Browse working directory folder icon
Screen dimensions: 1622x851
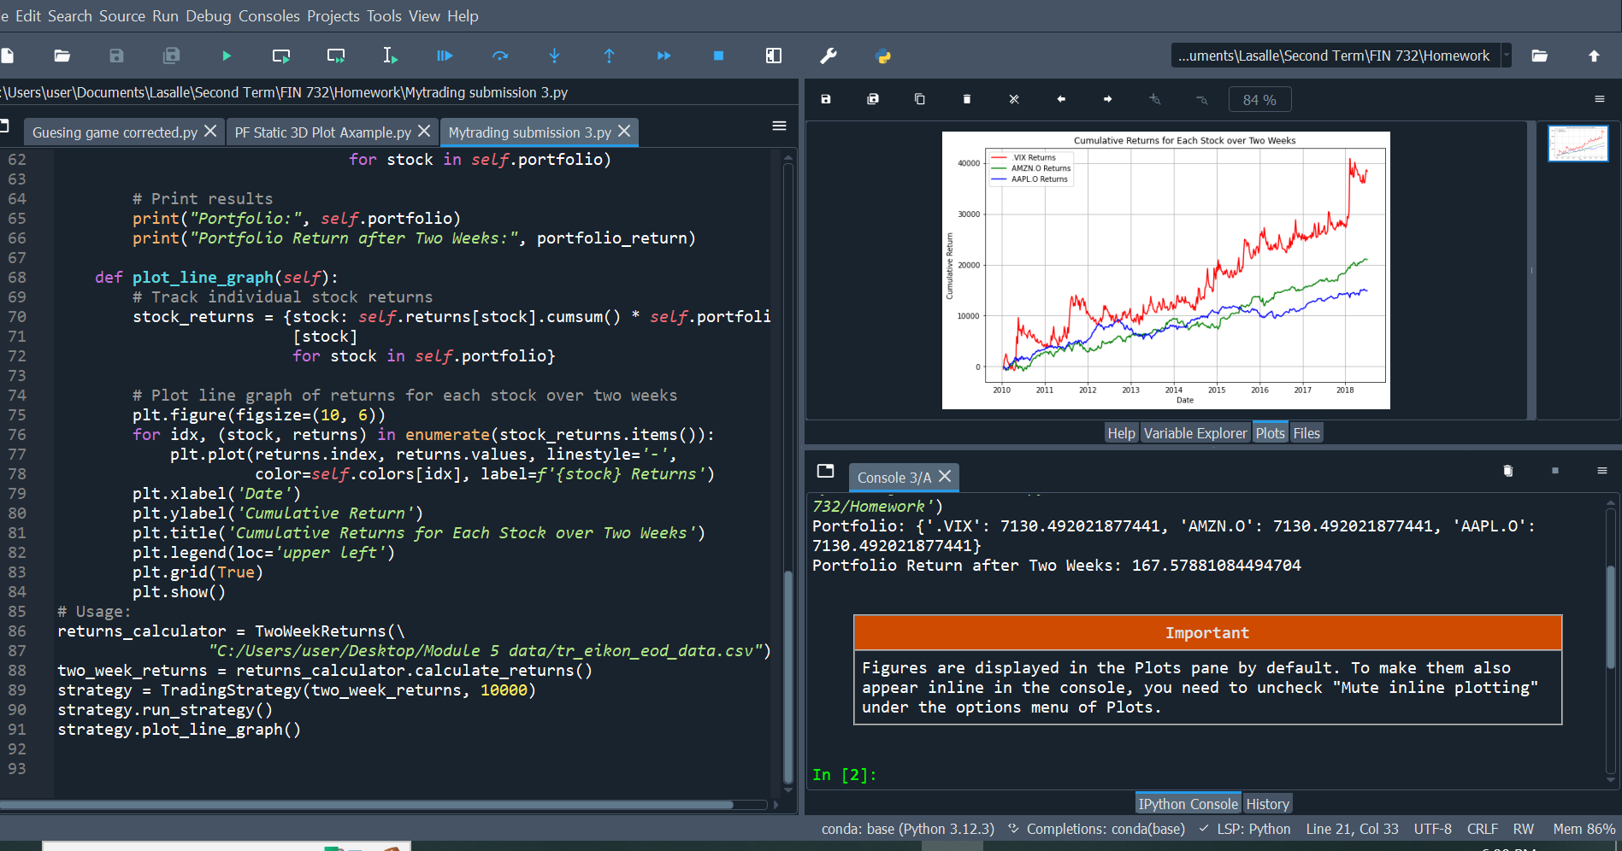point(1539,56)
